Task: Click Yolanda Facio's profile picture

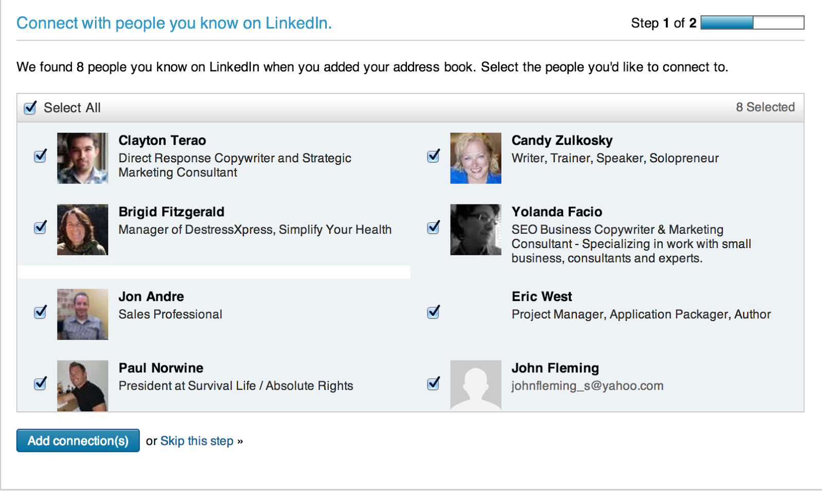Action: 475,230
